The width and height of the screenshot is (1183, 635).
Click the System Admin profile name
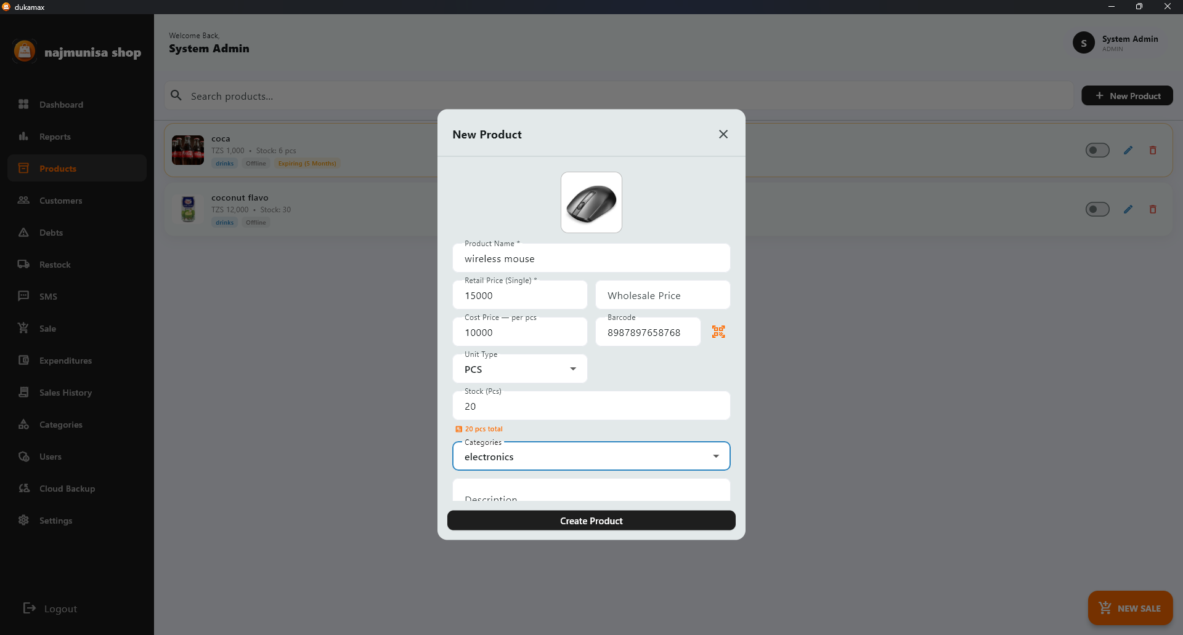coord(1130,39)
